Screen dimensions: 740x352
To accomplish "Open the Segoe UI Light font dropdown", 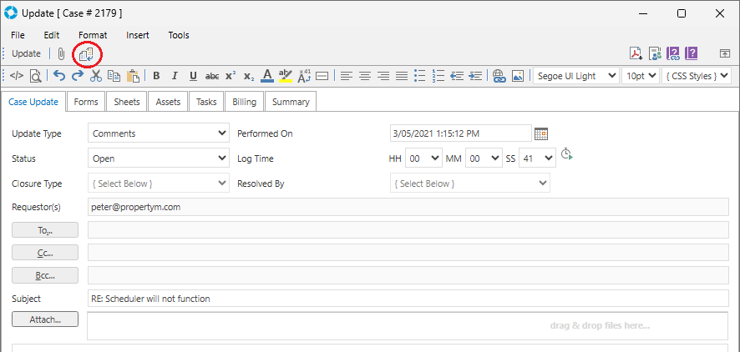I will 576,76.
